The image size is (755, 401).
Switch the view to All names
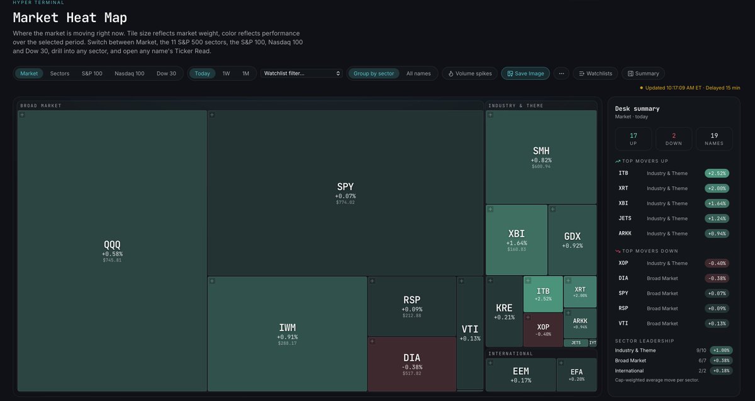(x=418, y=74)
